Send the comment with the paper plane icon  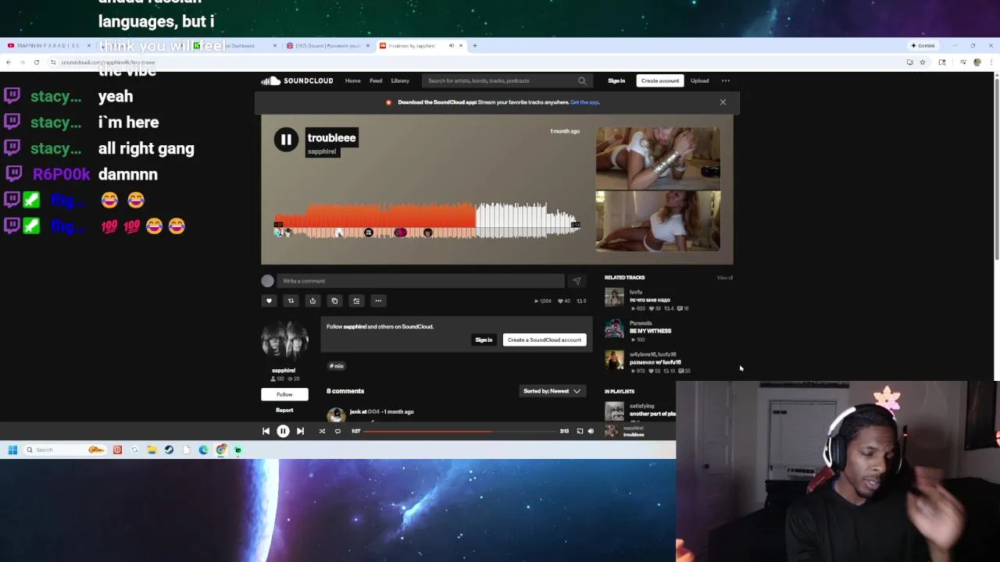tap(577, 281)
